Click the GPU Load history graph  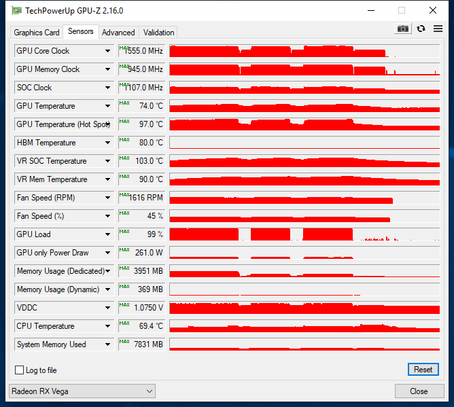(x=304, y=234)
